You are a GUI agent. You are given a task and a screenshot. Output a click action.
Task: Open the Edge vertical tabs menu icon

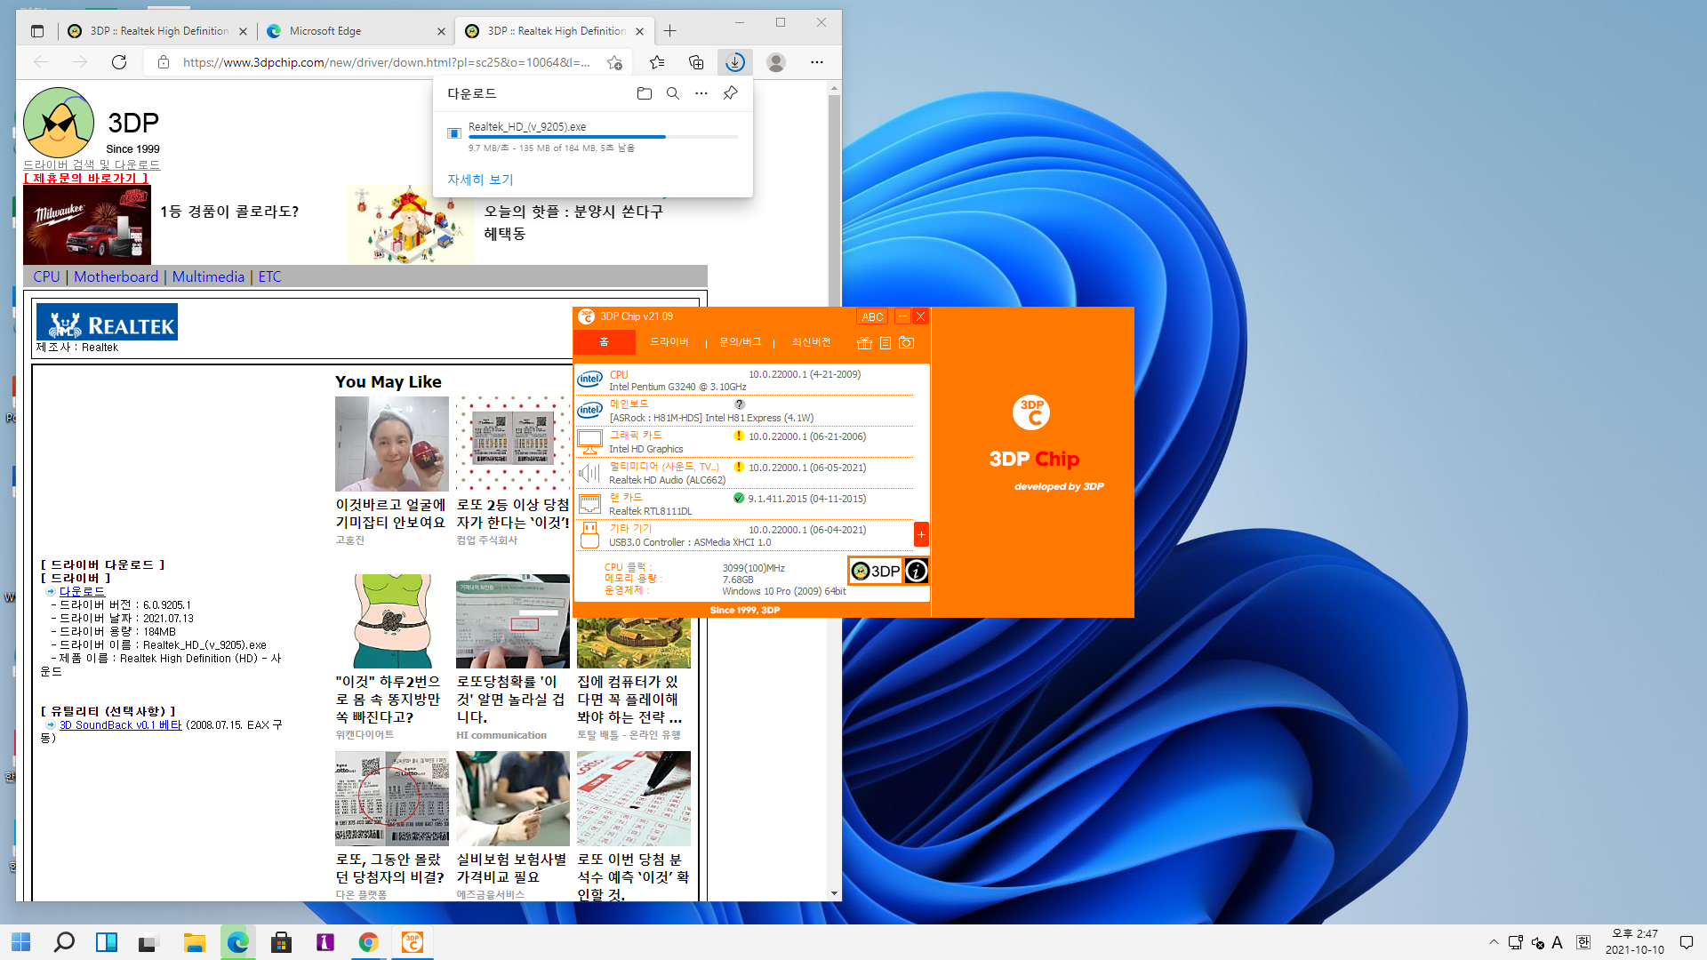36,31
